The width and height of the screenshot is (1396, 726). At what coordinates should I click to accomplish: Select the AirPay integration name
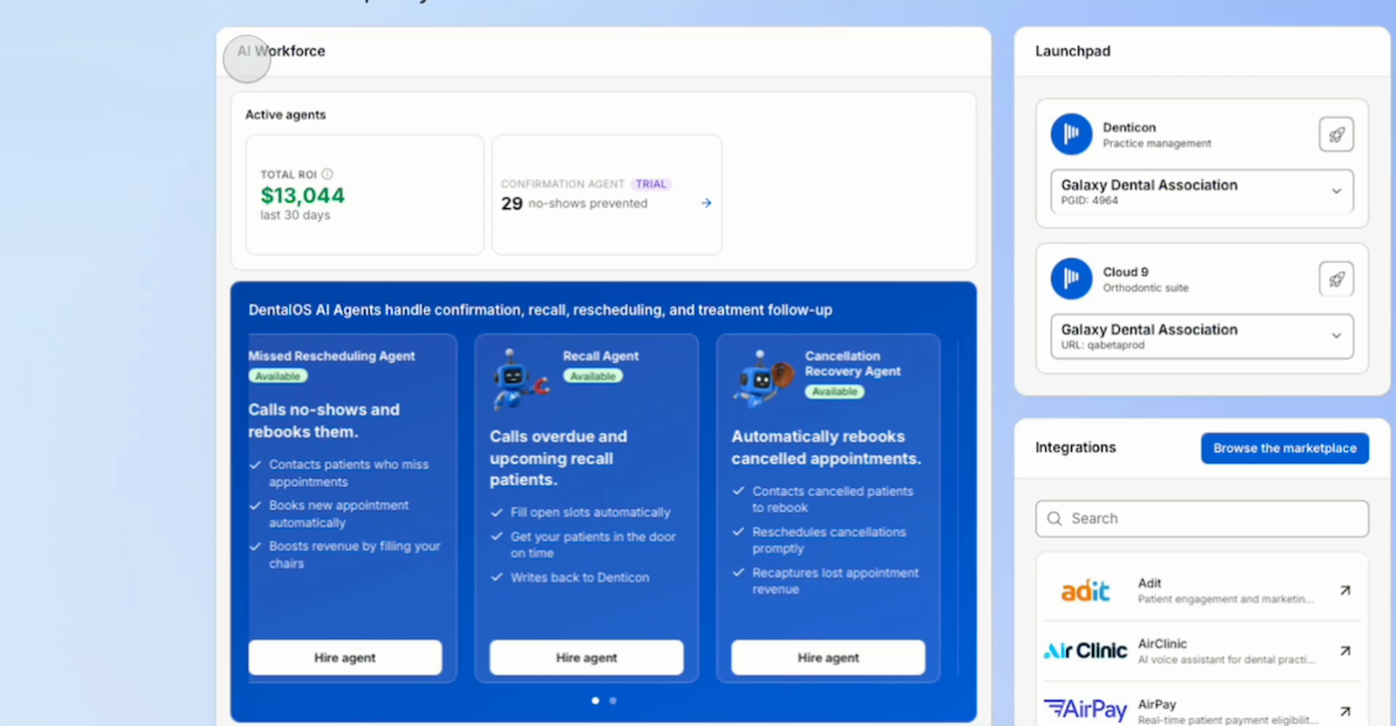pos(1157,704)
